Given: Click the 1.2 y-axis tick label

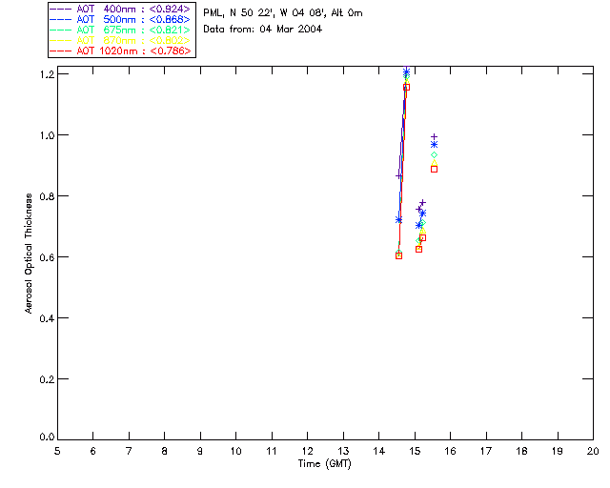Looking at the screenshot, I should [x=47, y=74].
